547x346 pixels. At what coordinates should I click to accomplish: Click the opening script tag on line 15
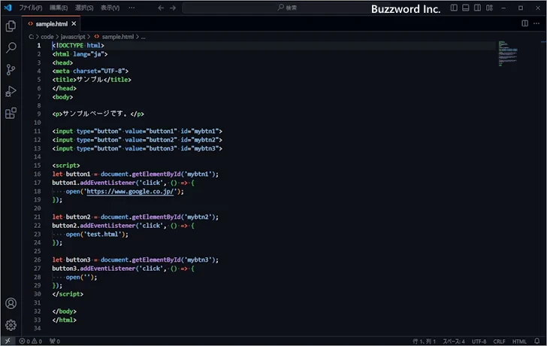pos(66,165)
